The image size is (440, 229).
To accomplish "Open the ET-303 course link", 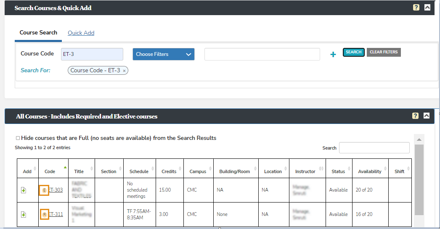I will [x=56, y=190].
